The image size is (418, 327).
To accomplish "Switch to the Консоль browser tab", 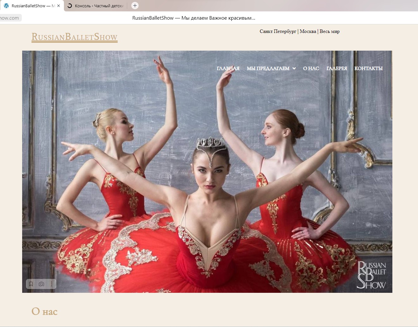I will click(97, 6).
